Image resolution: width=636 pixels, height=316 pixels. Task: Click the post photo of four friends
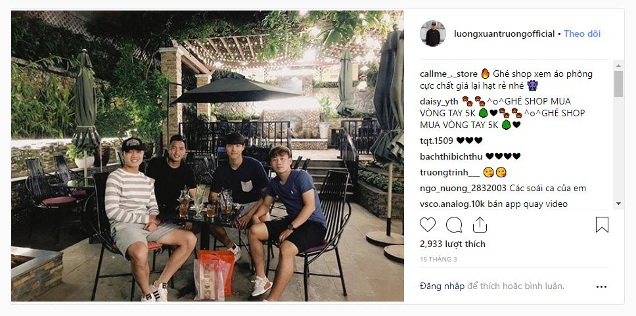pyautogui.click(x=207, y=156)
